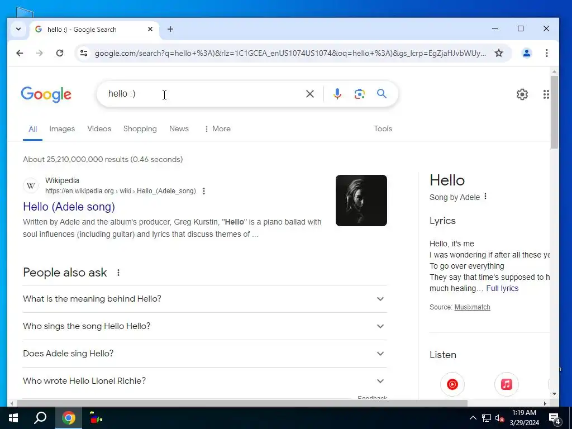Open the Windows Start menu

coord(13,418)
